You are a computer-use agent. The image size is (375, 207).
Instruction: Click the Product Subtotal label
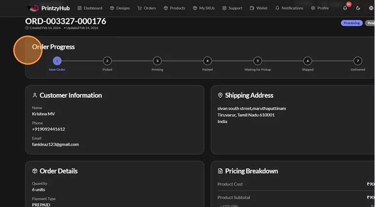[x=234, y=197]
